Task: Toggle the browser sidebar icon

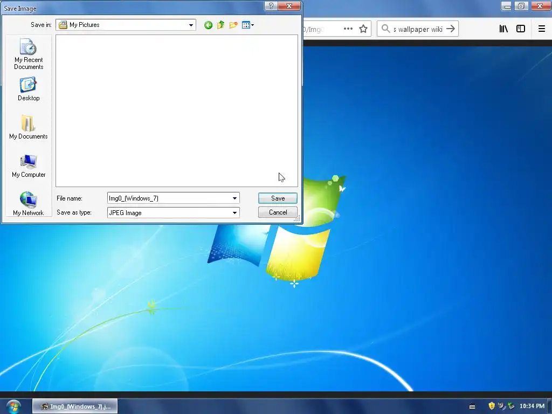Action: (x=521, y=29)
